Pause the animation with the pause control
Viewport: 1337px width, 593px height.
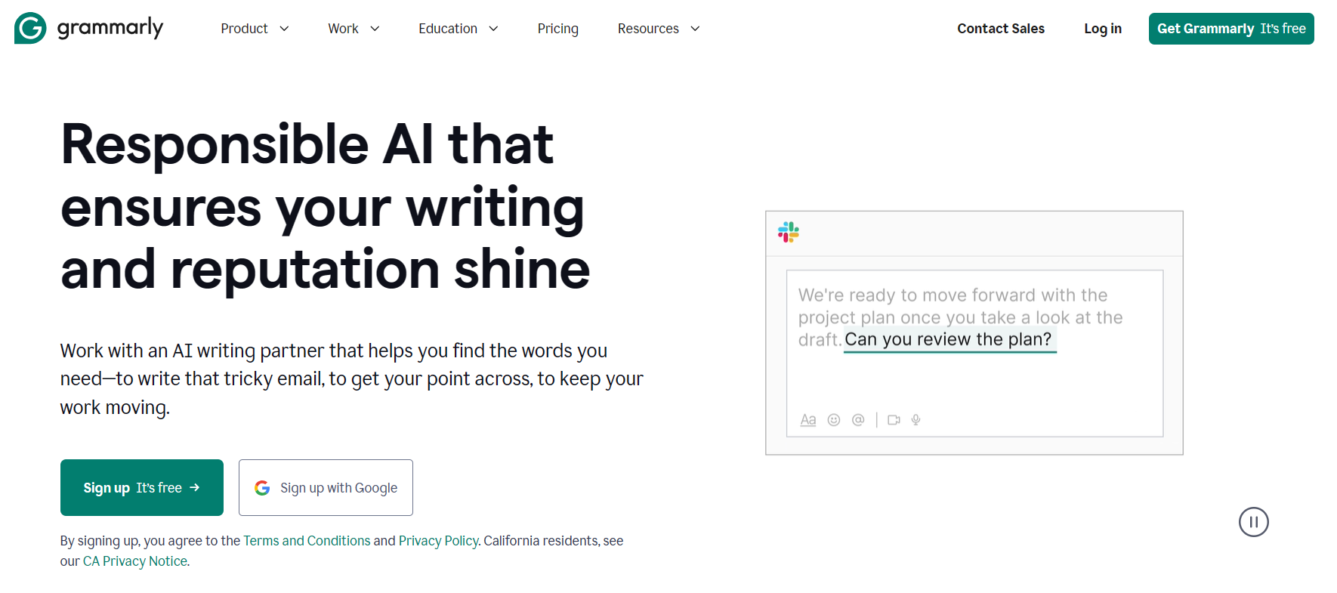coord(1254,522)
